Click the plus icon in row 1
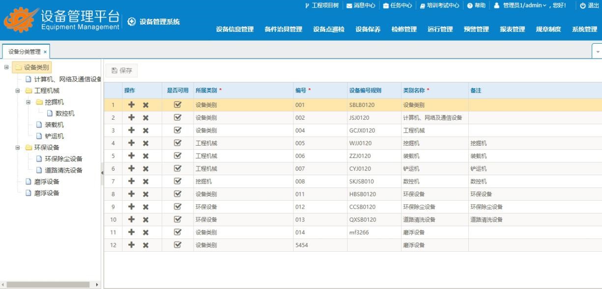Image resolution: width=602 pixels, height=289 pixels. (131, 105)
